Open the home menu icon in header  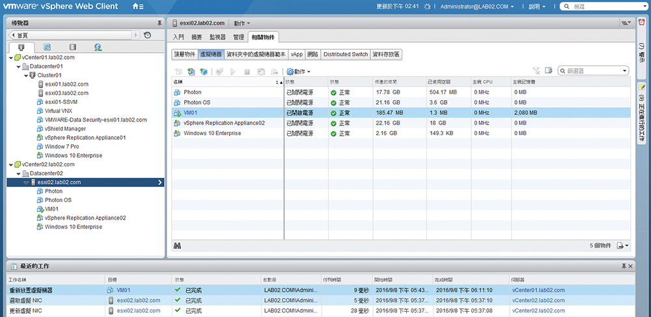click(138, 6)
